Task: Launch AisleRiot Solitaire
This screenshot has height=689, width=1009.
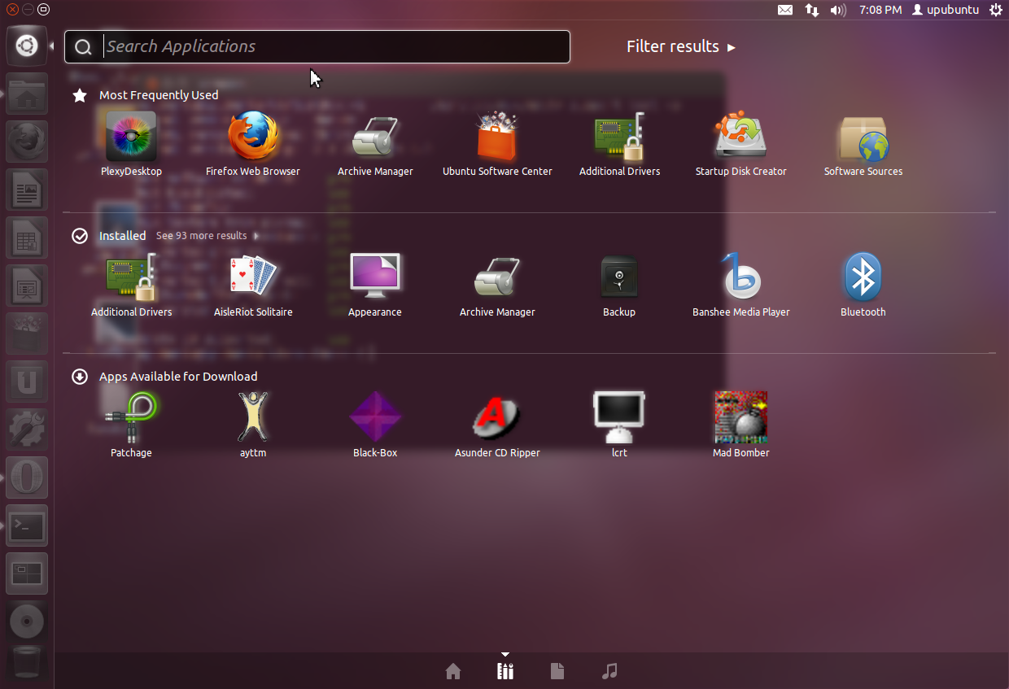Action: 253,285
